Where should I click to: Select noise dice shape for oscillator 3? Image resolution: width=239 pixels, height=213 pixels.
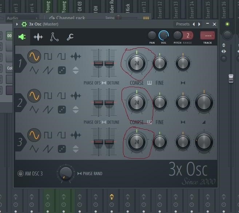pos(62,149)
